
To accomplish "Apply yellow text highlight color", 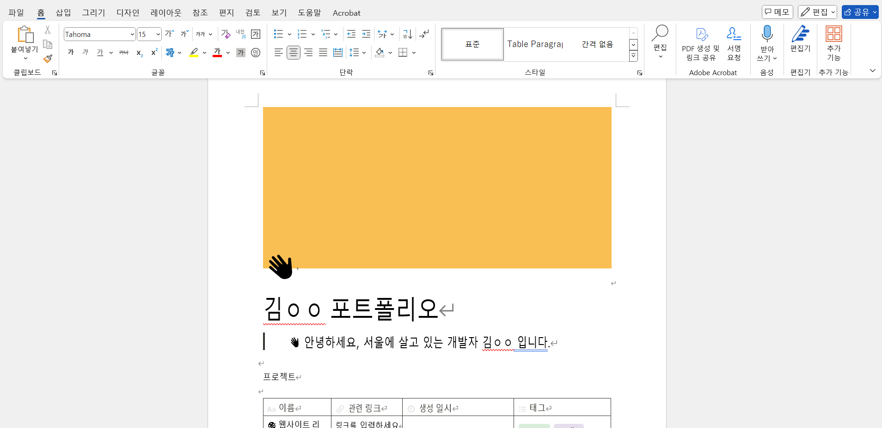I will [x=194, y=53].
